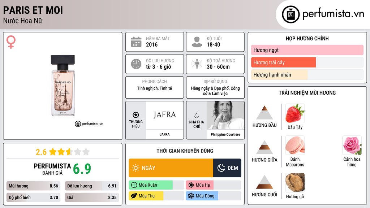This screenshot has height=208, width=370.
Task: Click the Mùa Xuân season bar
Action: (x=156, y=185)
